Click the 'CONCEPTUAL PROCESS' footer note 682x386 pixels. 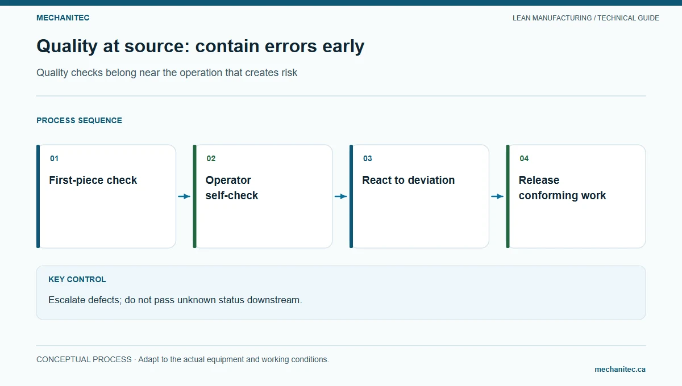[x=182, y=359]
